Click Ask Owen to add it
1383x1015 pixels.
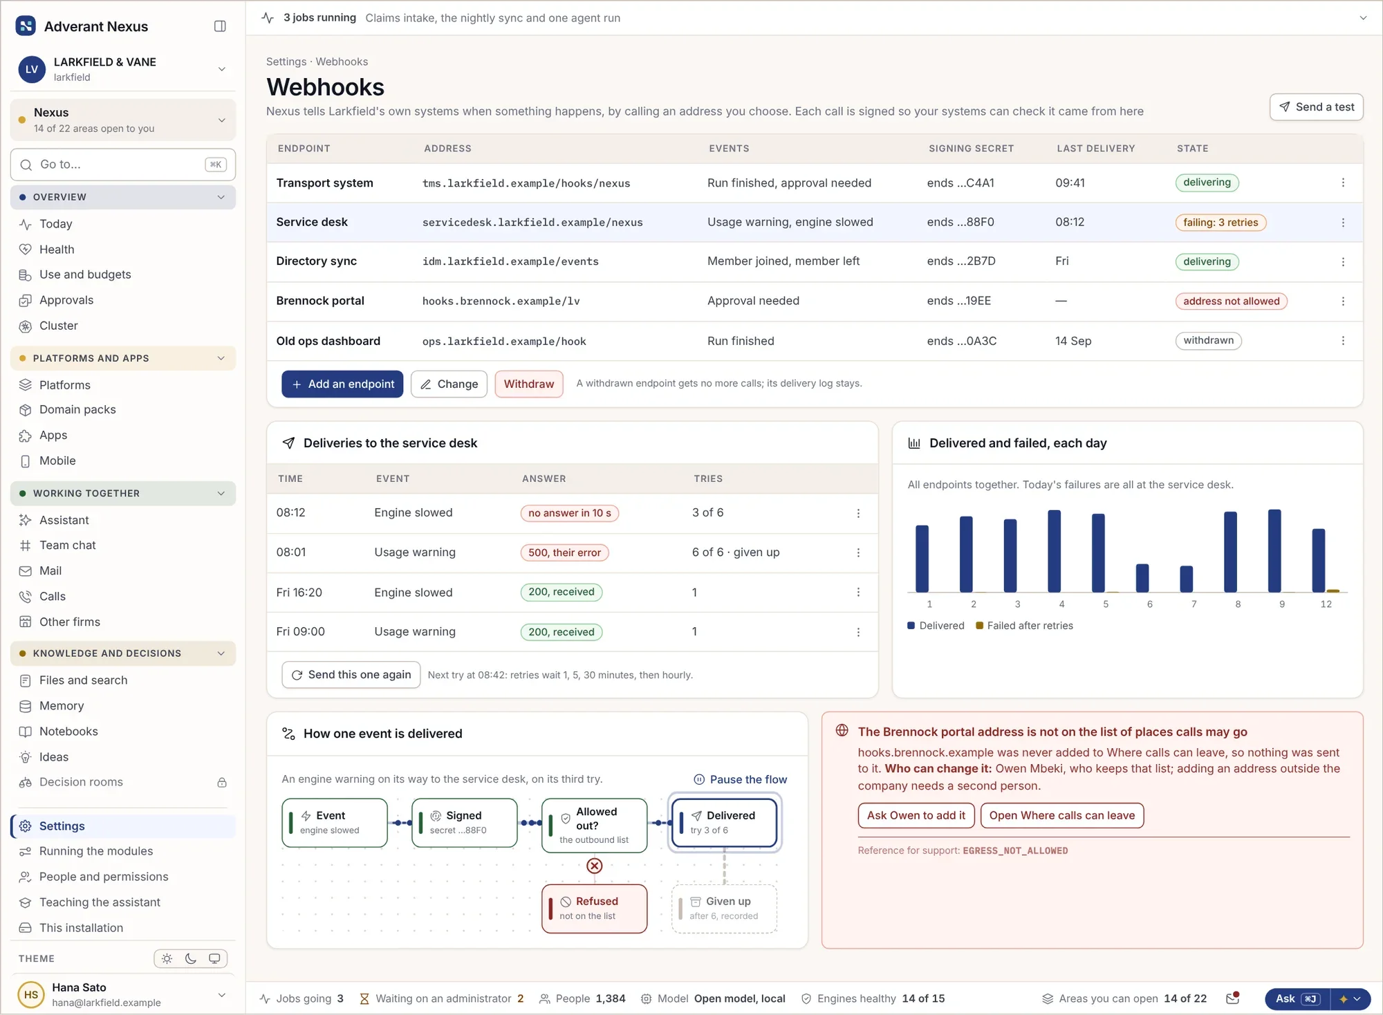click(916, 815)
